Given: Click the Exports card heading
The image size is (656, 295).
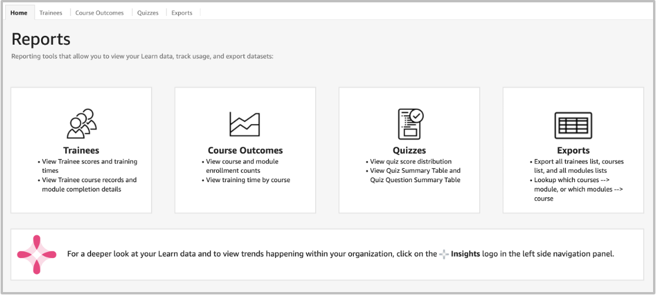Looking at the screenshot, I should coord(573,150).
